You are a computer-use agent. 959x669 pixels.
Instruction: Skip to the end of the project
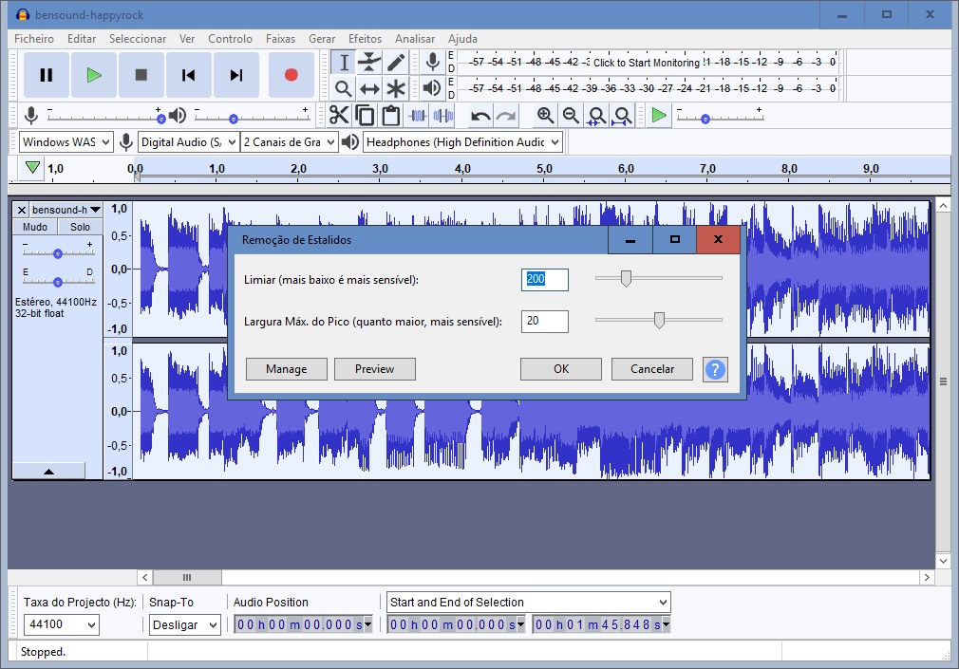pyautogui.click(x=236, y=75)
